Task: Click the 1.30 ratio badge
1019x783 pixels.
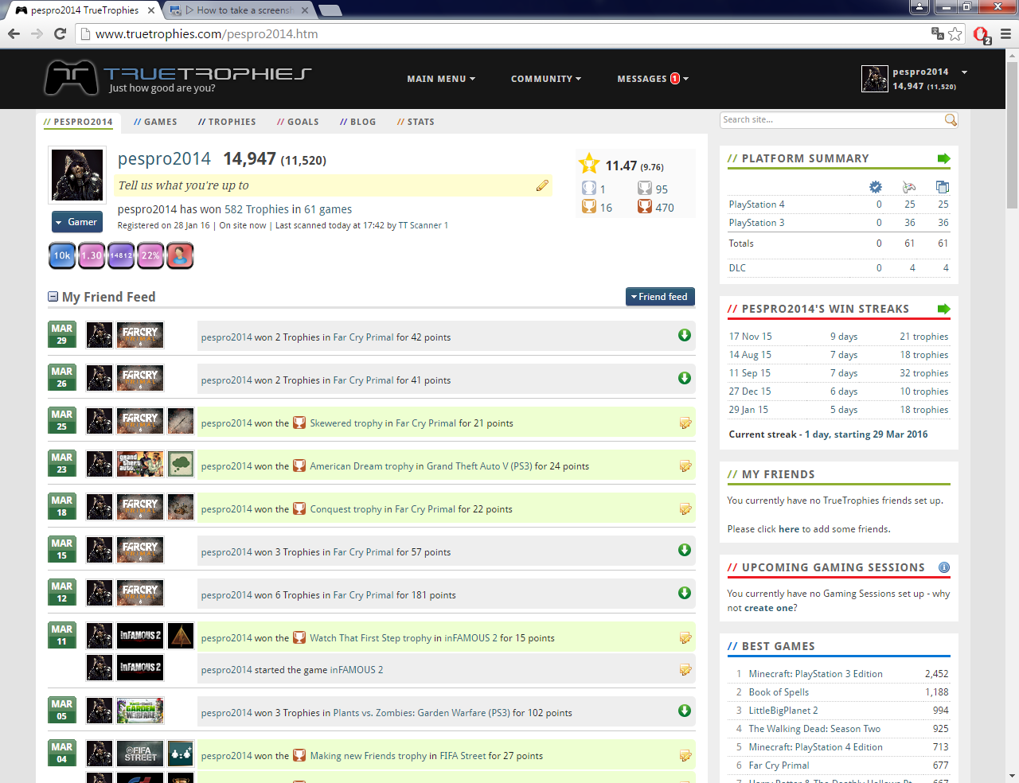Action: pyautogui.click(x=92, y=255)
